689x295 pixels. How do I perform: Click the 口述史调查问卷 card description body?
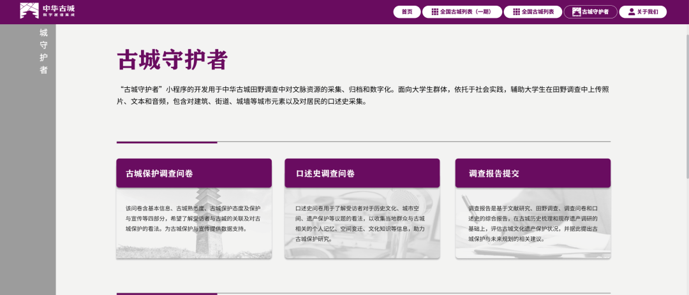[362, 223]
